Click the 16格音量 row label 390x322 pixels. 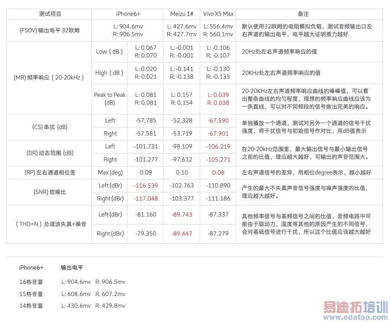[31, 282]
